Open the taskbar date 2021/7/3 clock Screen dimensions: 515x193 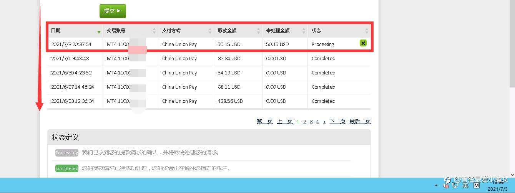[498, 189]
